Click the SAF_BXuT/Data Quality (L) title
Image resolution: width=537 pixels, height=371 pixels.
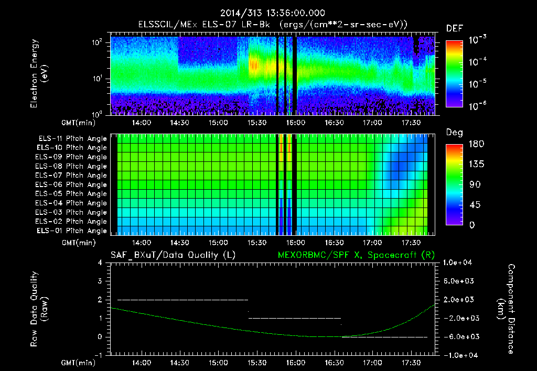[x=173, y=255]
